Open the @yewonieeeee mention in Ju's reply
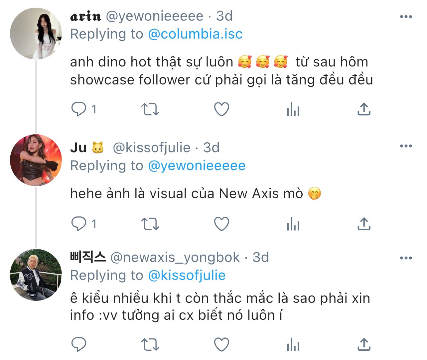 [197, 166]
